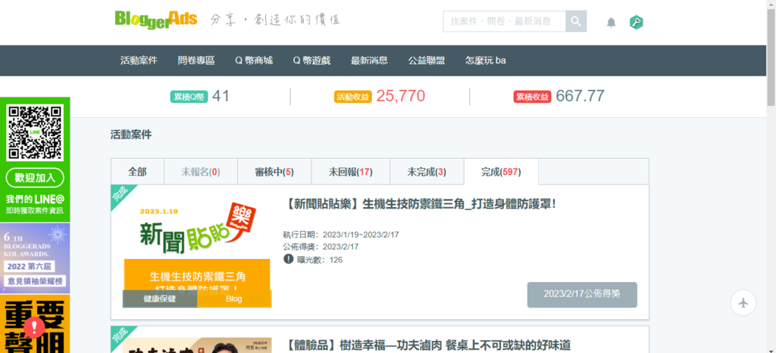The width and height of the screenshot is (776, 353).
Task: Open the 2022 第六屆 KOL Awards banner
Action: pyautogui.click(x=35, y=259)
